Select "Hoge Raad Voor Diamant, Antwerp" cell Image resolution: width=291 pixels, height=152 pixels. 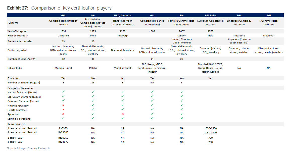click(x=122, y=23)
